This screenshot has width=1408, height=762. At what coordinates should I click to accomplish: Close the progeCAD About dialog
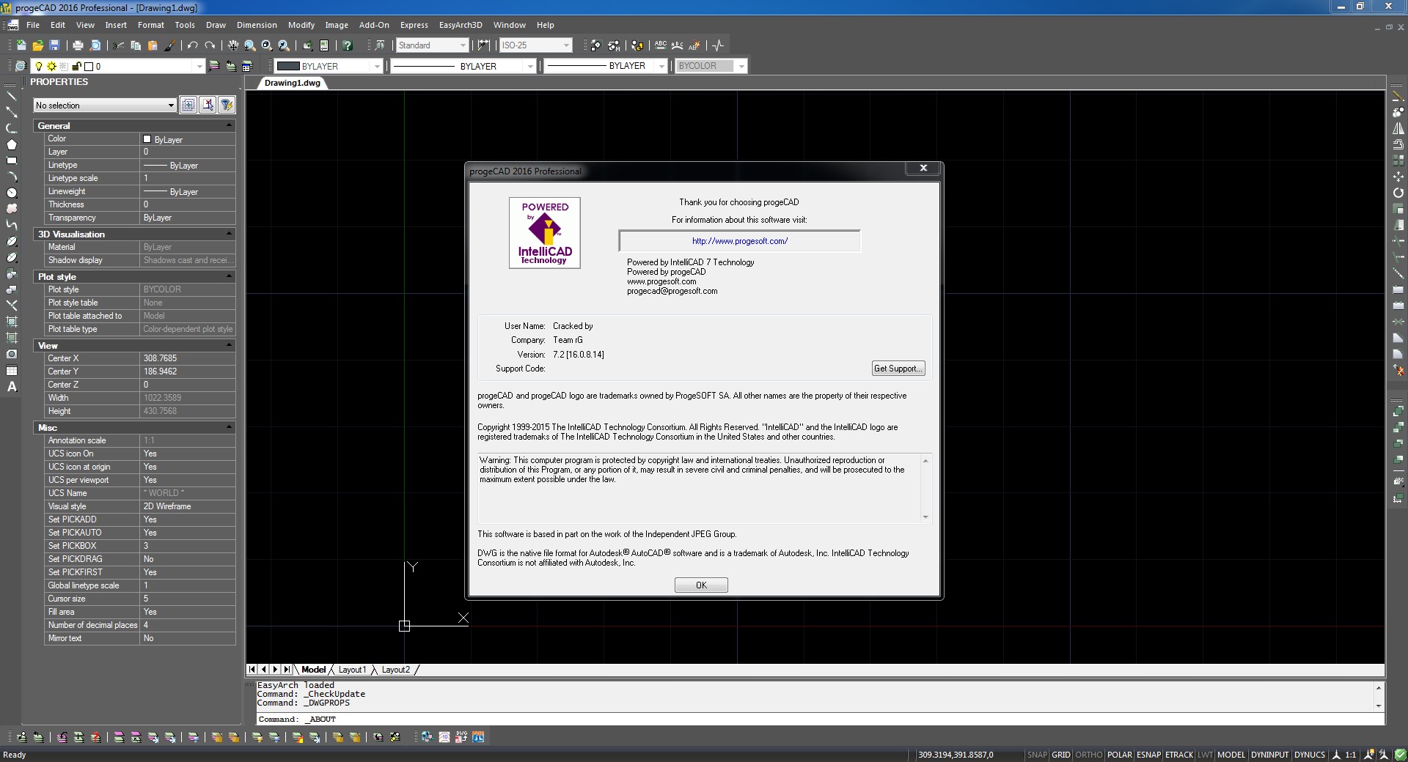923,168
